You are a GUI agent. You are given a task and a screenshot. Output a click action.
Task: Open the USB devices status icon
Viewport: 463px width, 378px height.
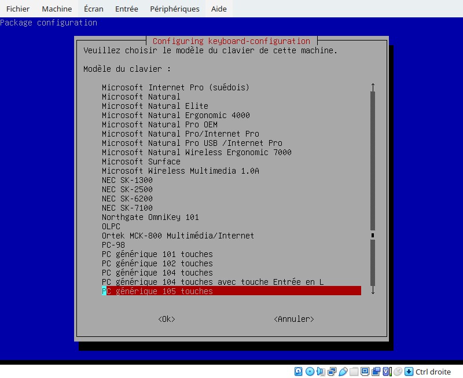click(343, 371)
